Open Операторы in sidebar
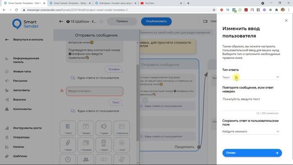The height and width of the screenshot is (165, 293). point(21,137)
